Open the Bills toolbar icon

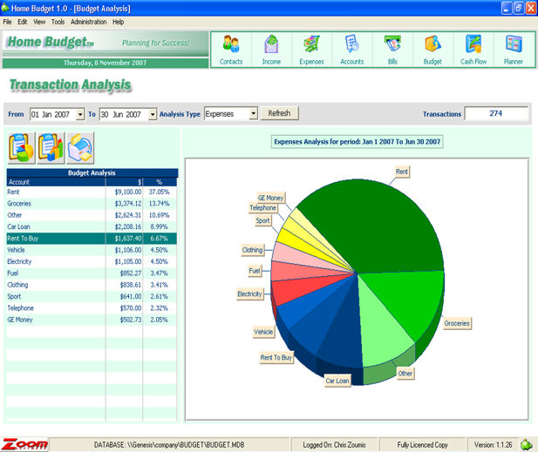point(392,50)
